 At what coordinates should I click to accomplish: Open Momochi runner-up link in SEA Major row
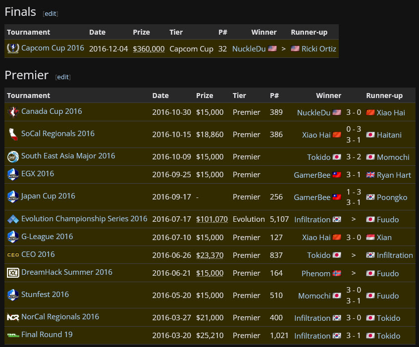[x=393, y=157]
